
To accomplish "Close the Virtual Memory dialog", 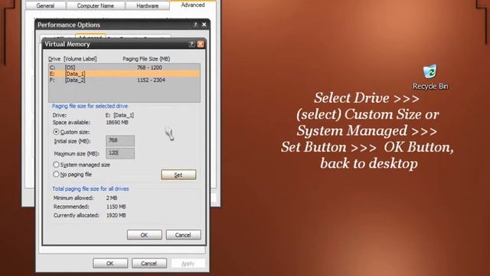I will pyautogui.click(x=201, y=44).
